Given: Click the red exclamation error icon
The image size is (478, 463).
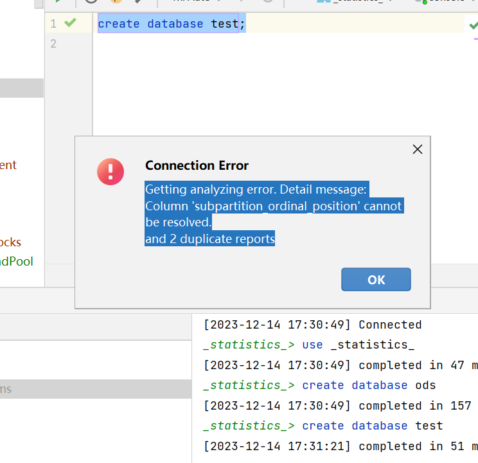Looking at the screenshot, I should pos(111,172).
